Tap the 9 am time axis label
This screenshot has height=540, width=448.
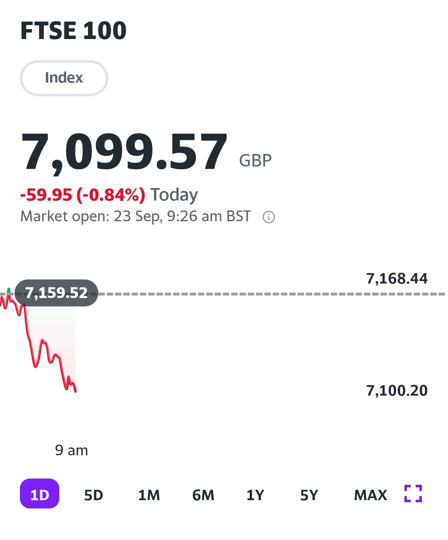coord(71,450)
